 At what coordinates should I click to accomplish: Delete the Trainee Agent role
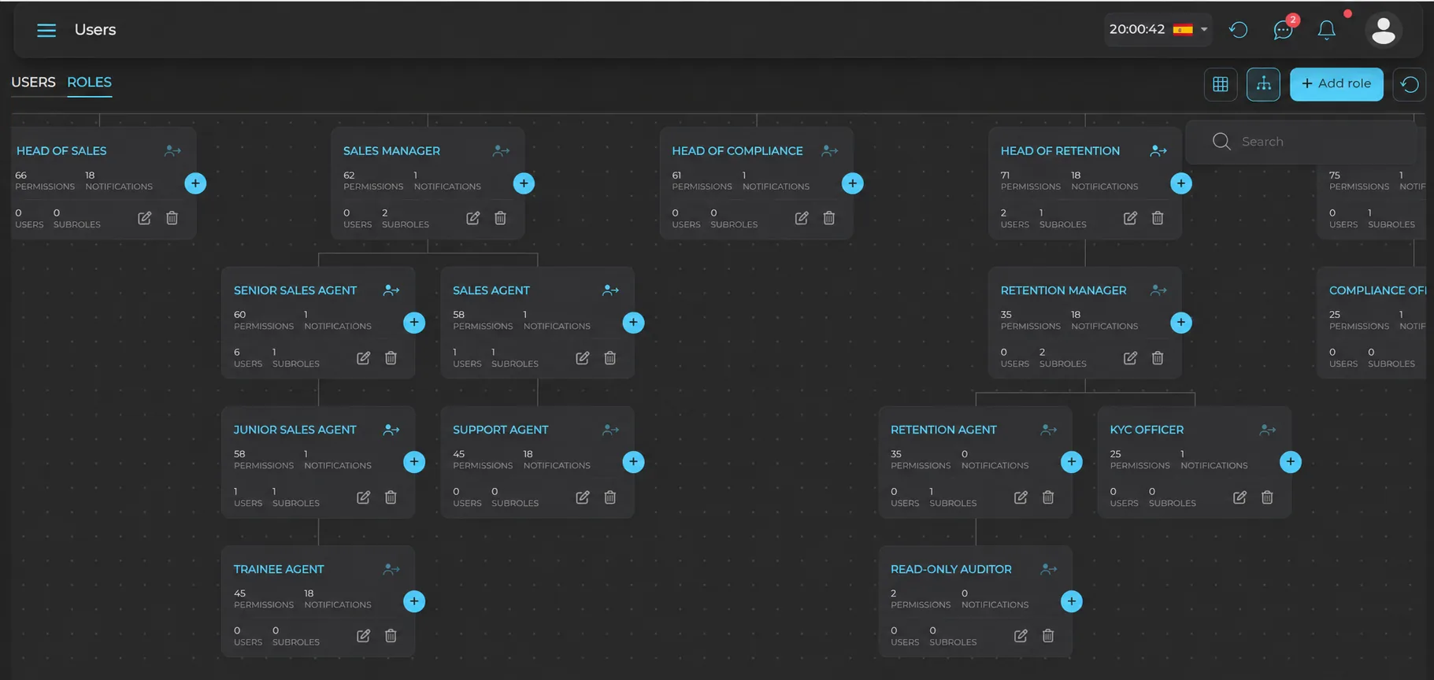pyautogui.click(x=391, y=636)
